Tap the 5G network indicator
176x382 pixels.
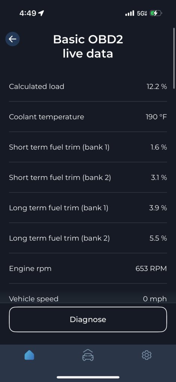(142, 13)
